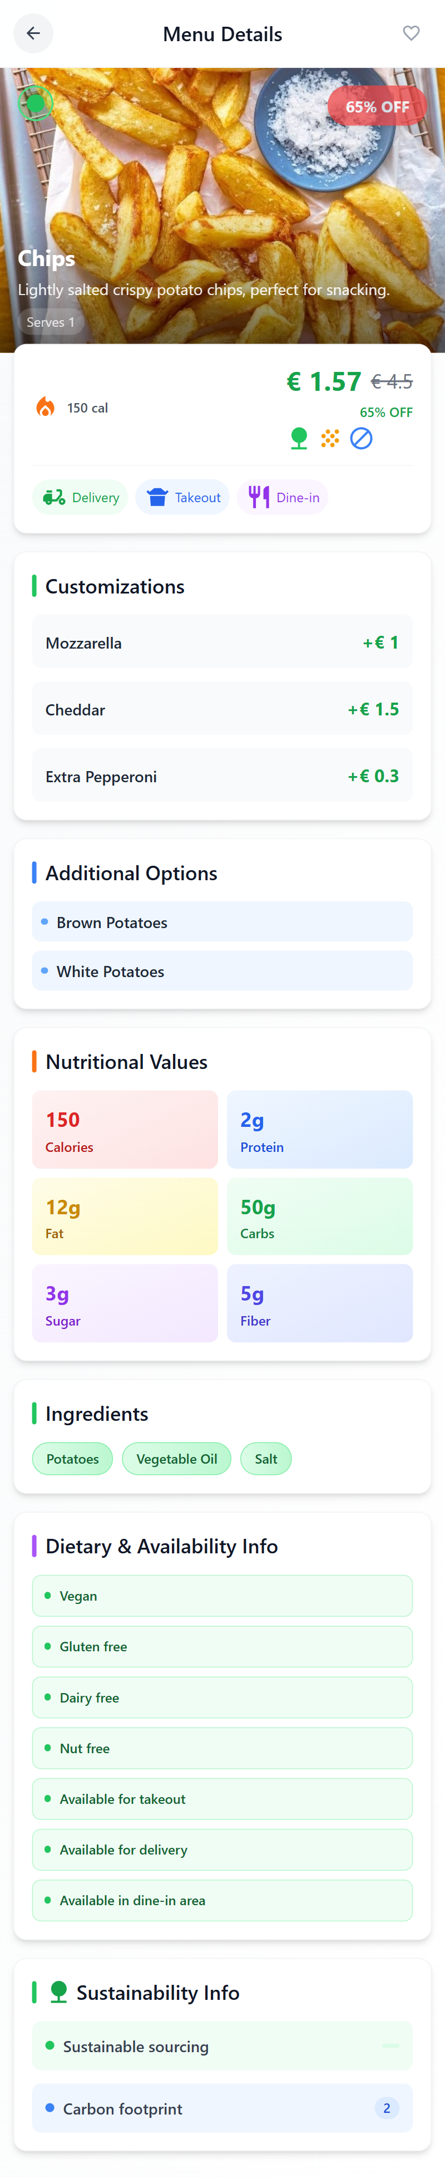Click the Potatoes ingredient tag
Image resolution: width=445 pixels, height=2178 pixels.
coord(73,1459)
